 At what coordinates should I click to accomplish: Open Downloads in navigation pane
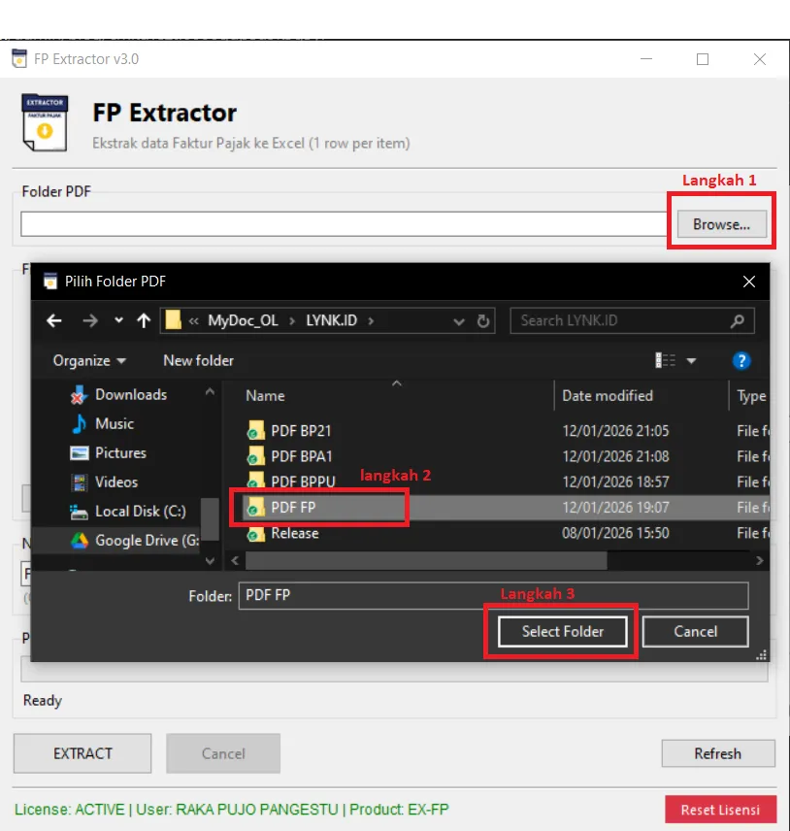[x=130, y=394]
